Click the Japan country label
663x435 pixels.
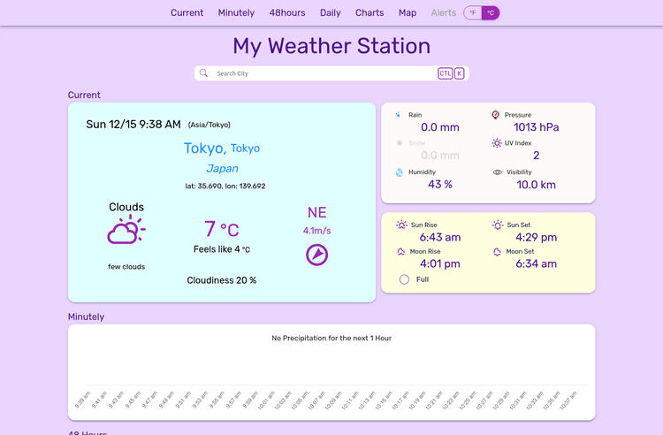[x=222, y=168]
